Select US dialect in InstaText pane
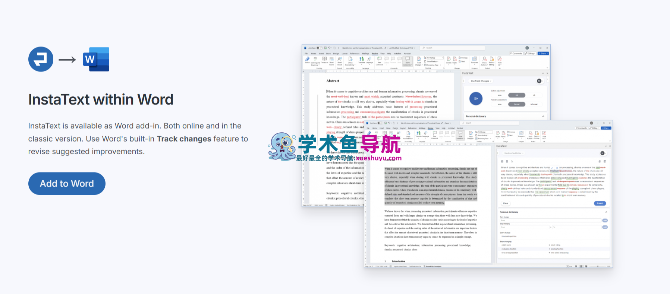The image size is (670, 294). pos(534,95)
